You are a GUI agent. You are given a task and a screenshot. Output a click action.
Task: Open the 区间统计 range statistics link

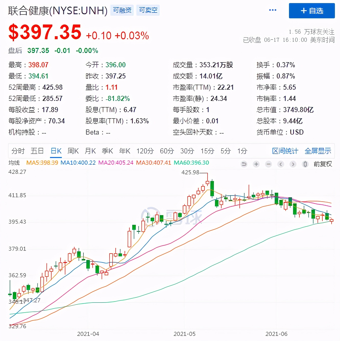285,151
